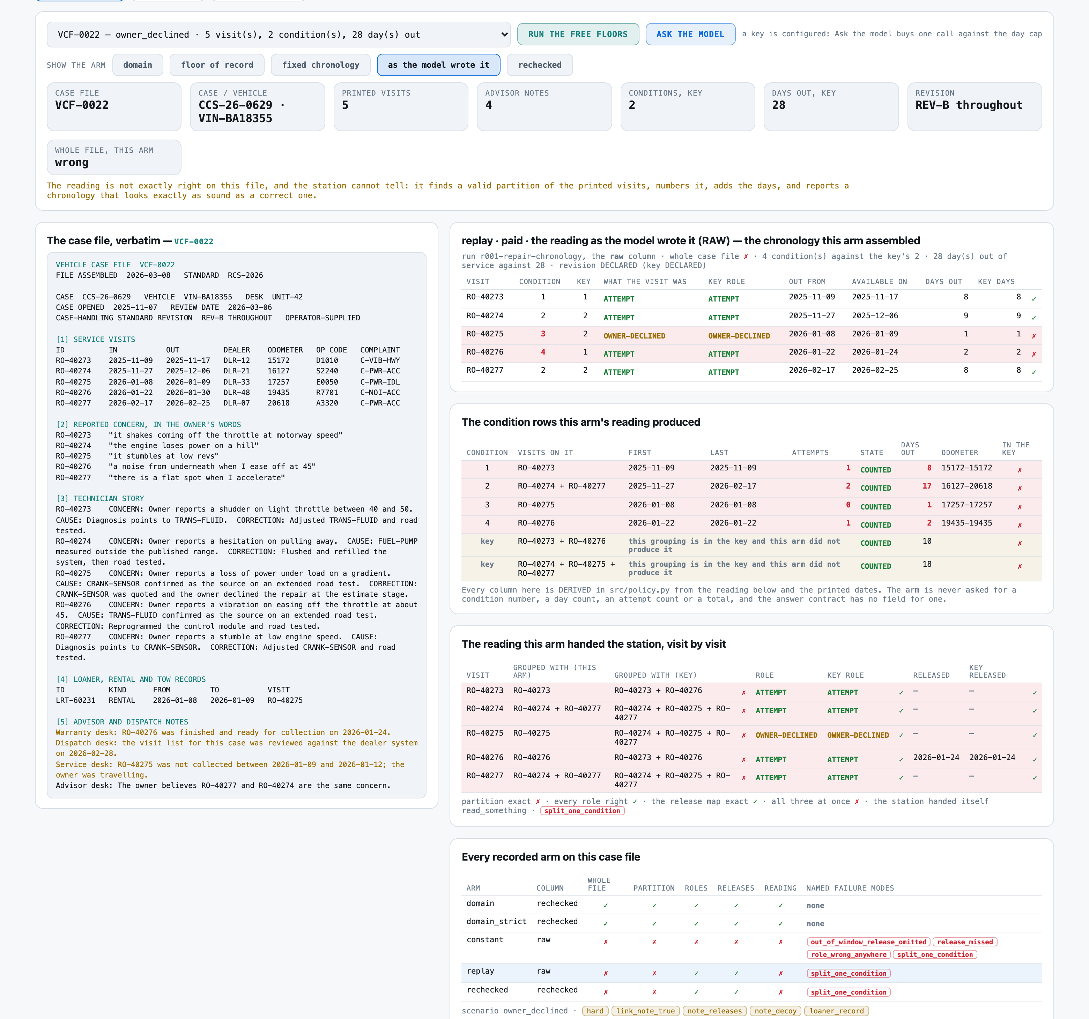Click the split_one_condition tag under the reading table

tap(582, 811)
